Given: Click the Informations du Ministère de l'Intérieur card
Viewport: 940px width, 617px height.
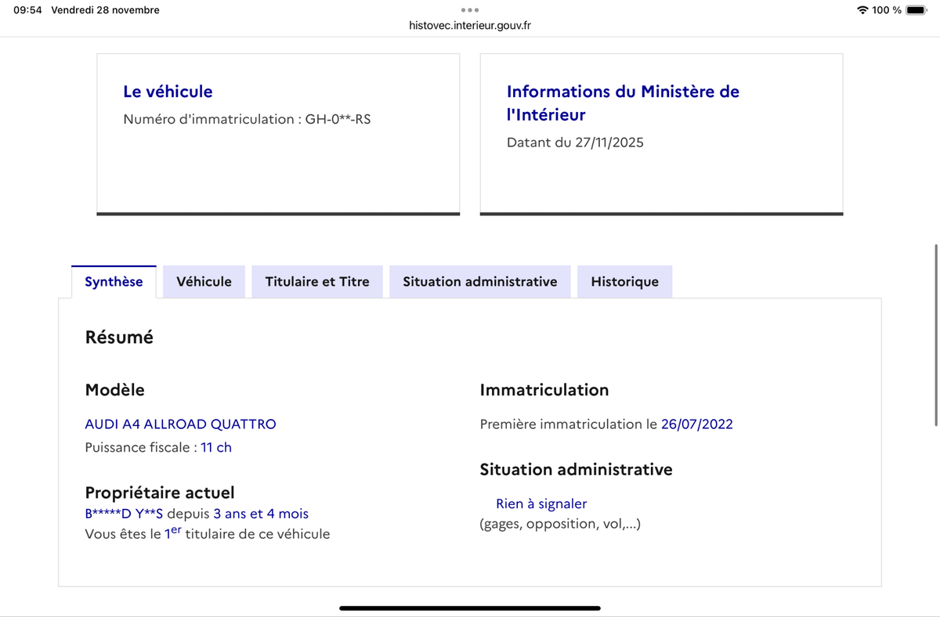Looking at the screenshot, I should click(x=661, y=134).
